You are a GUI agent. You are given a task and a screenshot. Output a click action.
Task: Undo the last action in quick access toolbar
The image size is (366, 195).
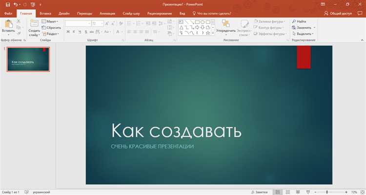point(16,4)
